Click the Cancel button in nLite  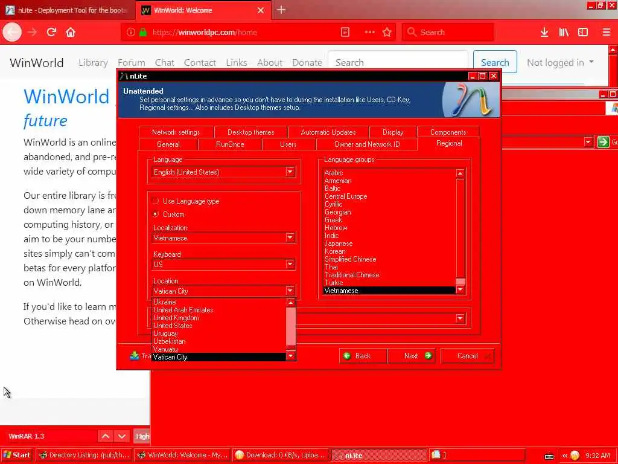468,356
